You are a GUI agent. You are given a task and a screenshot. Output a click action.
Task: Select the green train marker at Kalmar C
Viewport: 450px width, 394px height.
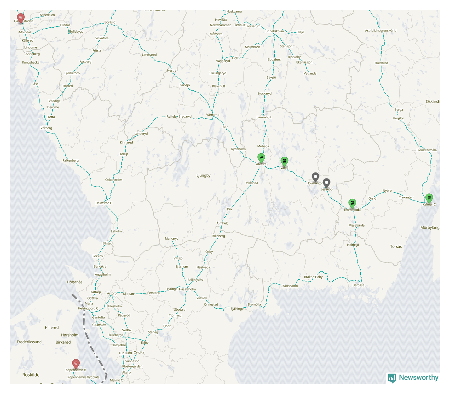pyautogui.click(x=429, y=198)
